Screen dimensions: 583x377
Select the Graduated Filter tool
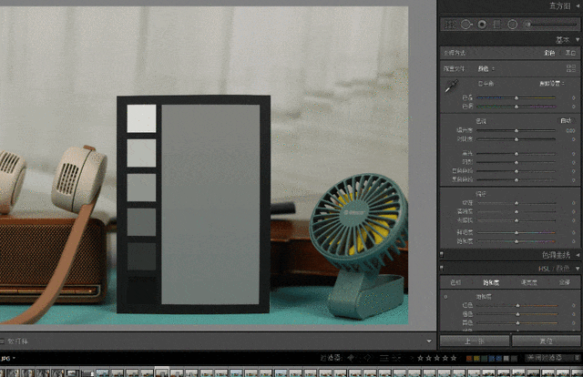496,24
